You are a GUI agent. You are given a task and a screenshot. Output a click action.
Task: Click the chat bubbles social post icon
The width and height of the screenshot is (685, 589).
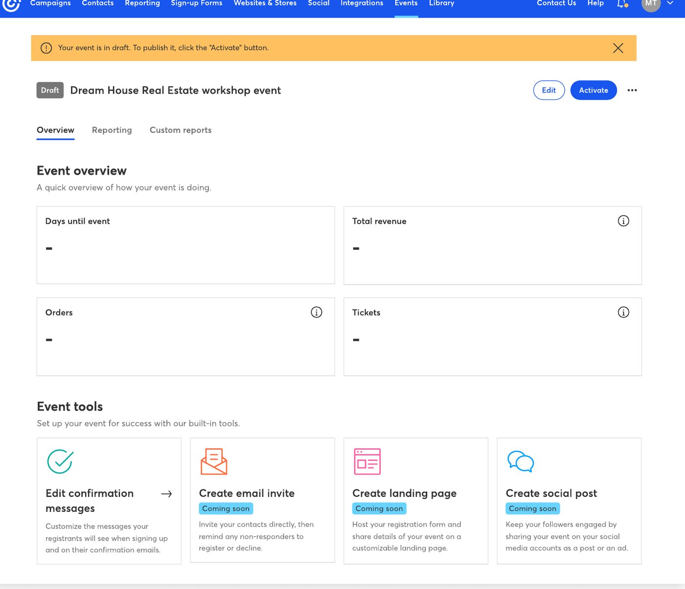tap(521, 461)
